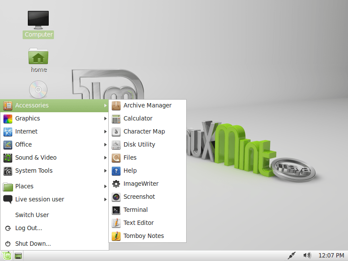Screen dimensions: 348x261
Task: Expand the Sound & Video submenu arrow
Action: 105,158
